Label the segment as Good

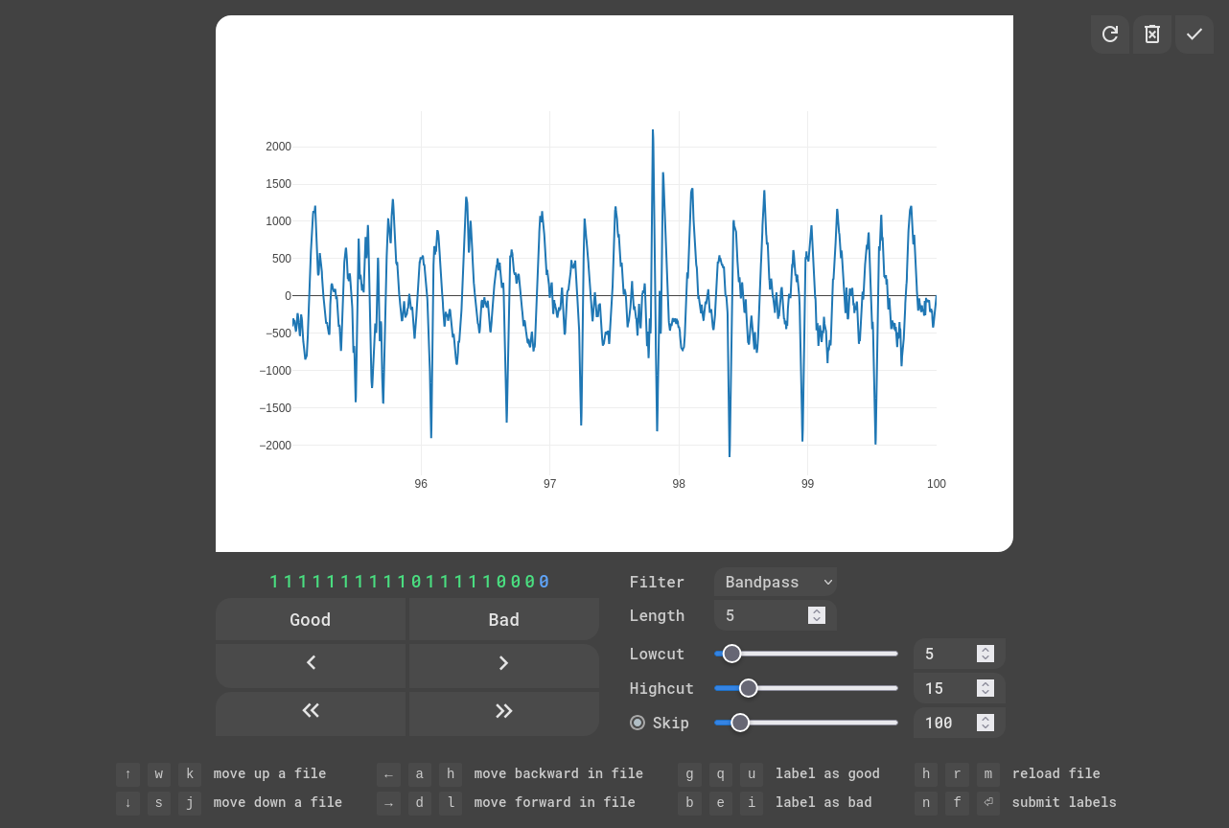pyautogui.click(x=311, y=620)
